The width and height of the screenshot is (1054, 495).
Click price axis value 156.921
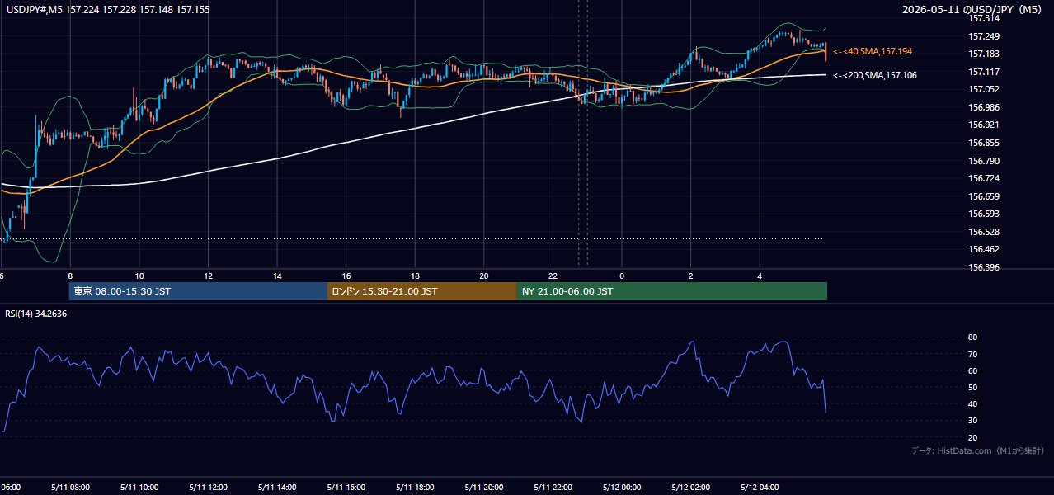984,125
